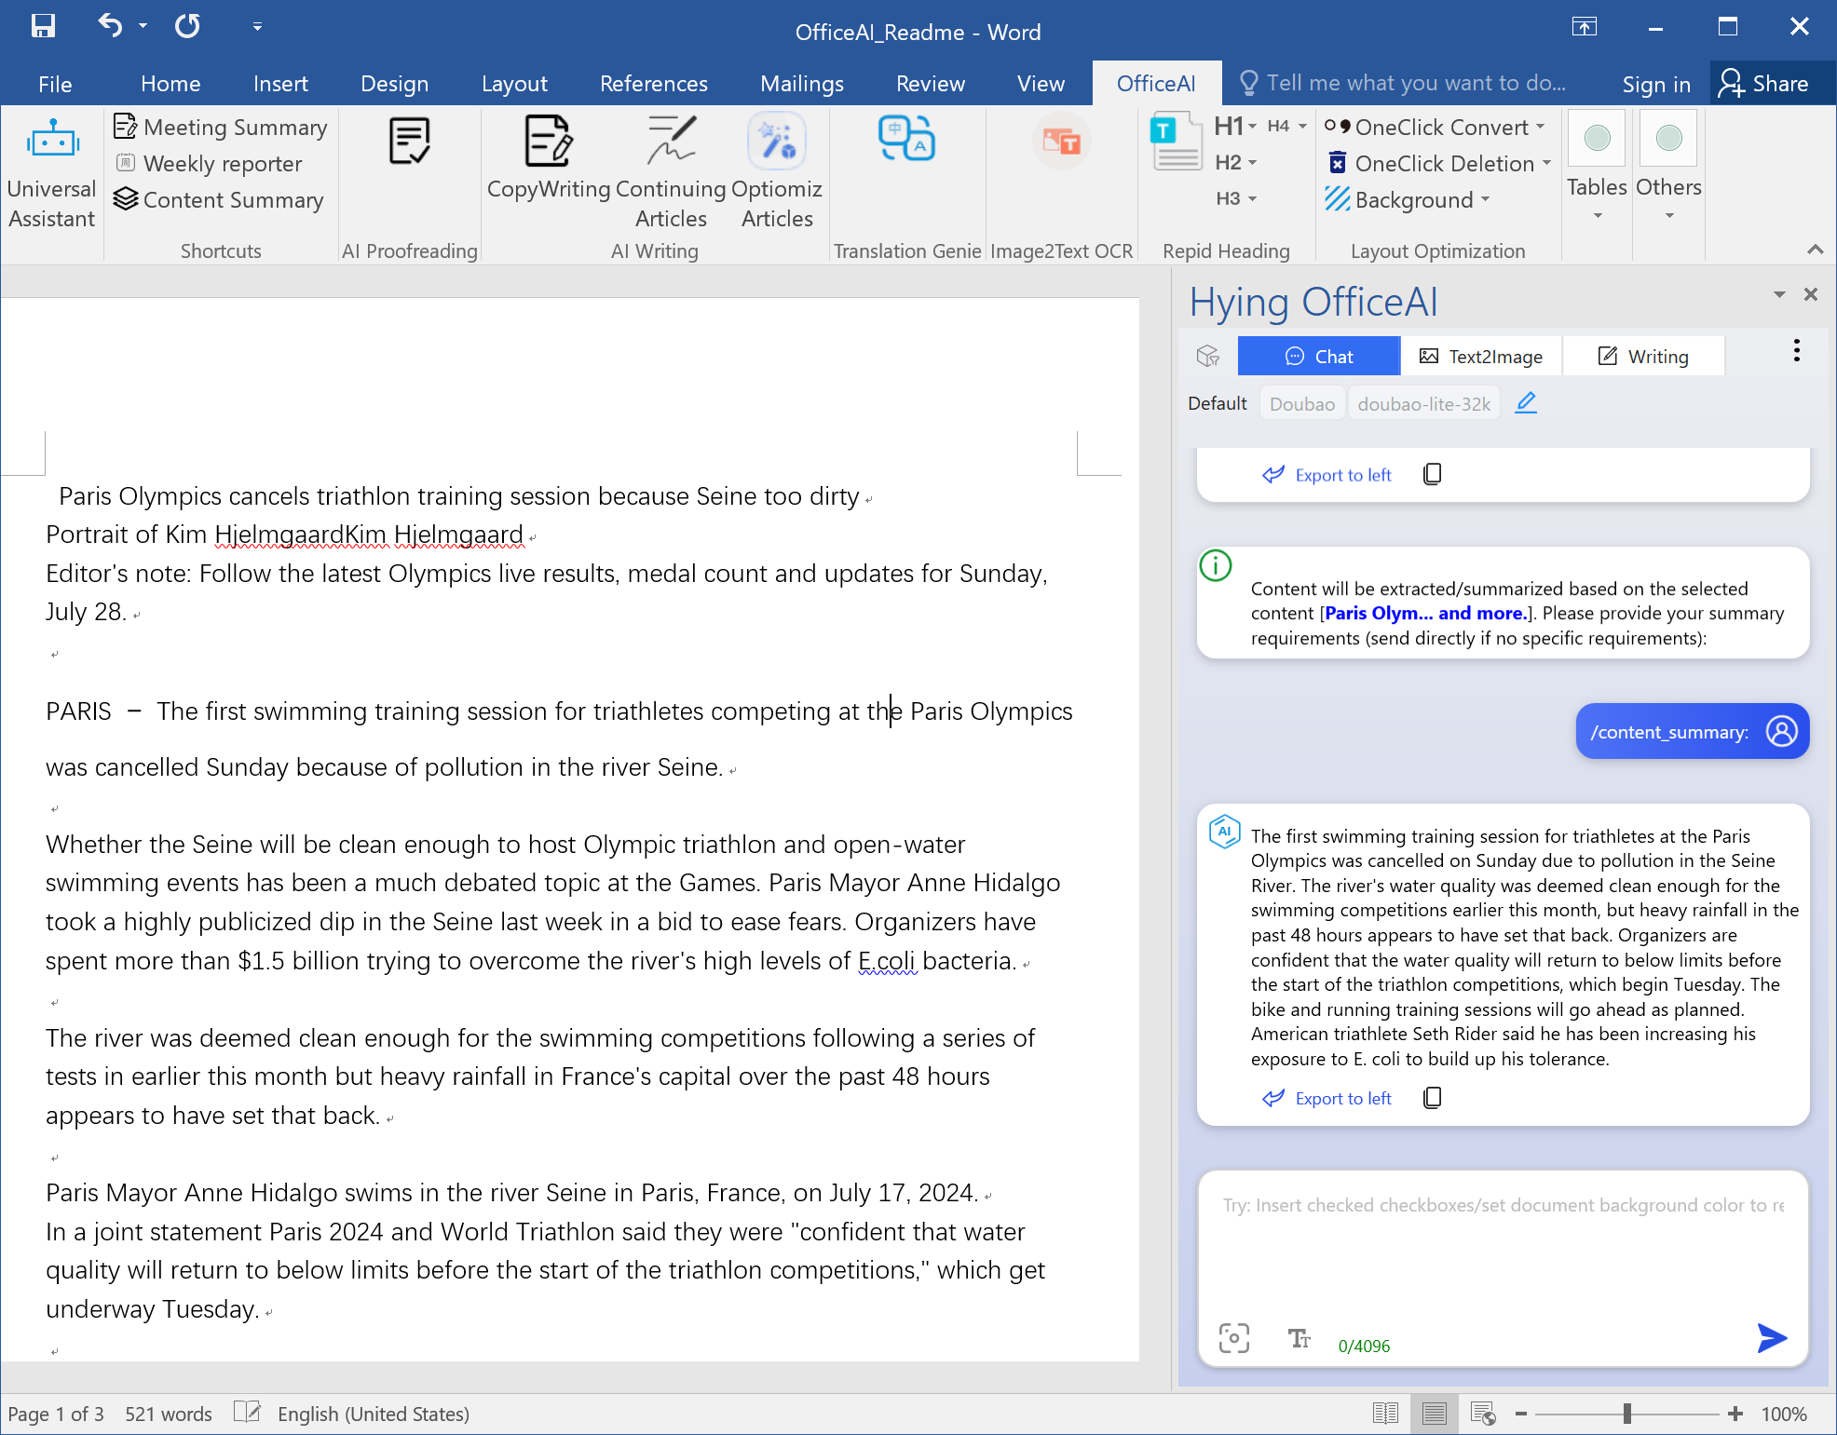Click the cube settings icon in OfficeAI pane
Screen dimensions: 1837x1435
coord(1208,357)
